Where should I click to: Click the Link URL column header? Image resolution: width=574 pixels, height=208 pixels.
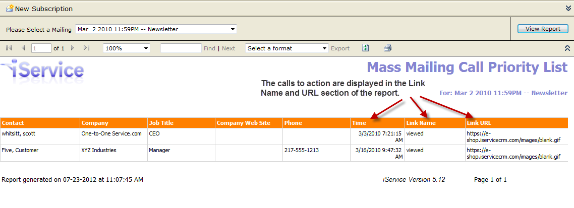pos(479,123)
